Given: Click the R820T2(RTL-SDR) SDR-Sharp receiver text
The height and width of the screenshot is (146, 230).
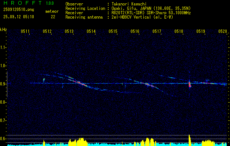Looking at the screenshot, I should [x=151, y=13].
